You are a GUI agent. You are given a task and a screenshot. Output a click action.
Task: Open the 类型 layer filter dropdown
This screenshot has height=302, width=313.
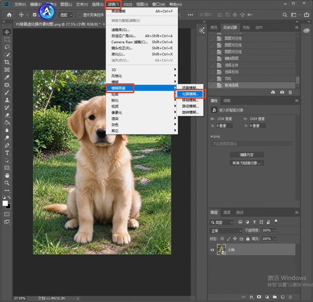pos(221,222)
